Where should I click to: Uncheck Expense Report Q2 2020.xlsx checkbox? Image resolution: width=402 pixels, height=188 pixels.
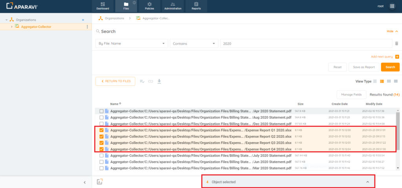click(x=102, y=136)
